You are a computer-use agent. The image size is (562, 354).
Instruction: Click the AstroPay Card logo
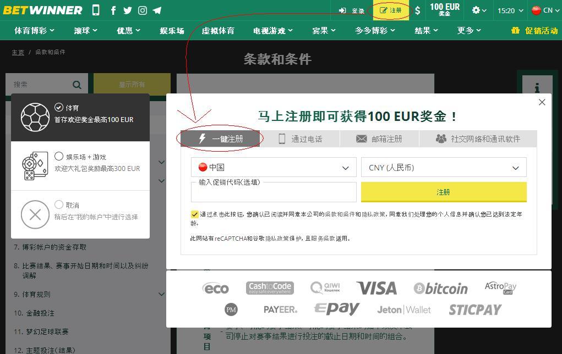coord(500,287)
